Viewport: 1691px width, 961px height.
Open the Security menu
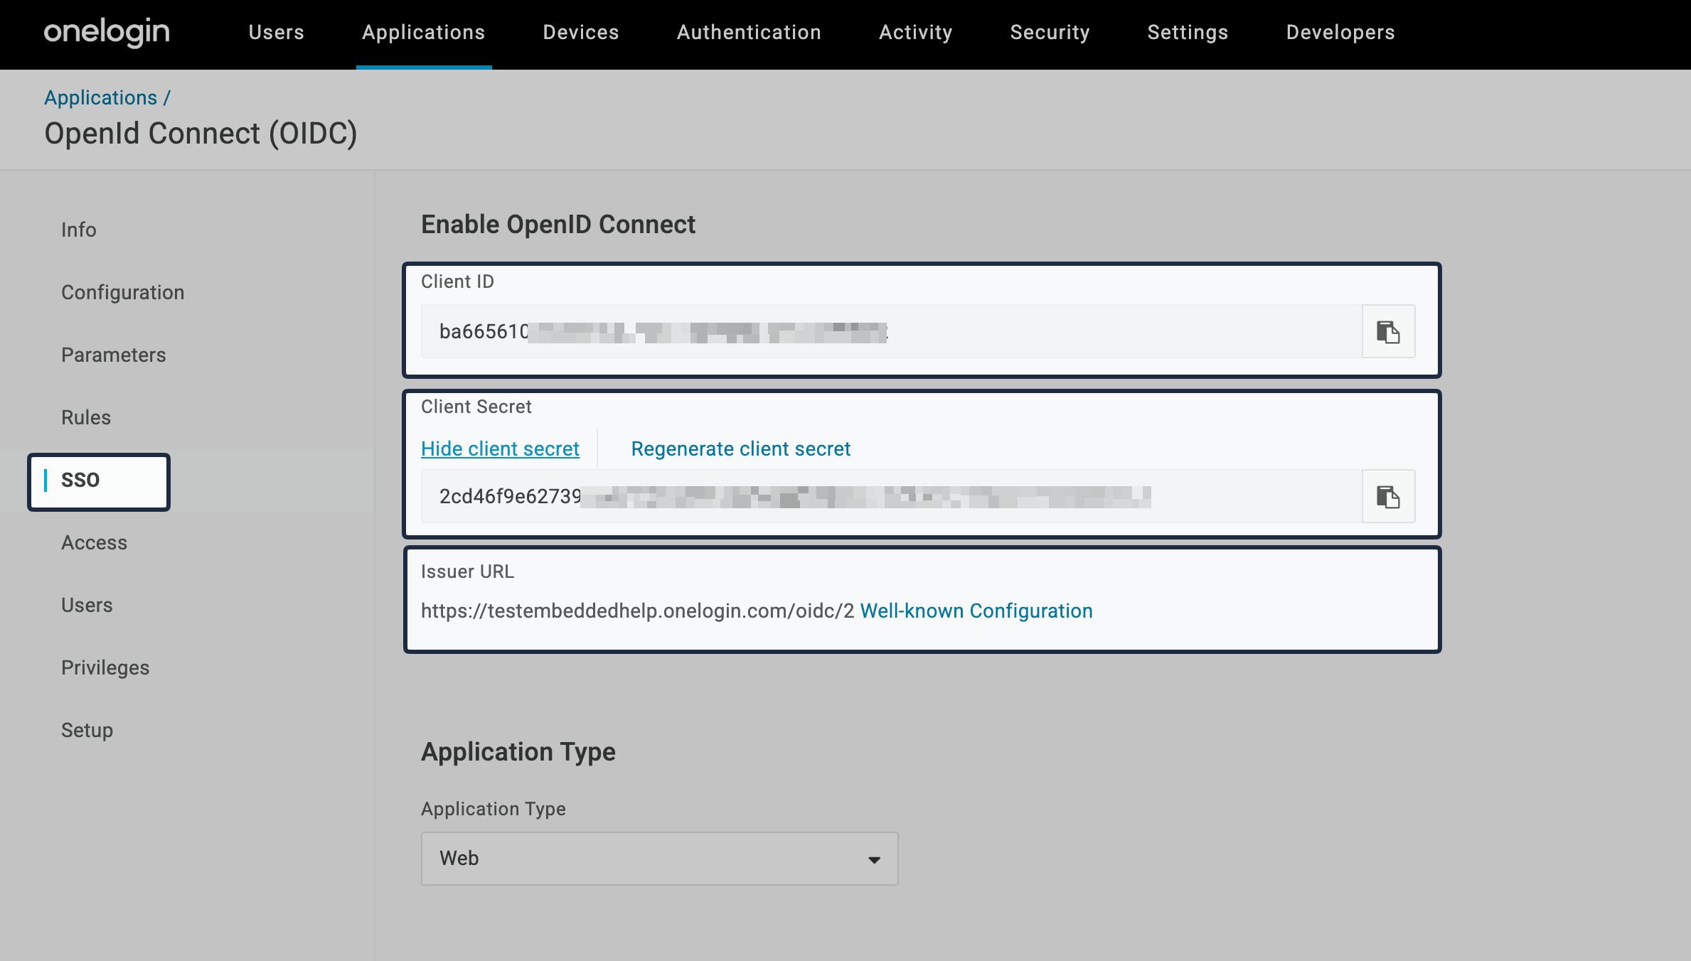[1050, 32]
